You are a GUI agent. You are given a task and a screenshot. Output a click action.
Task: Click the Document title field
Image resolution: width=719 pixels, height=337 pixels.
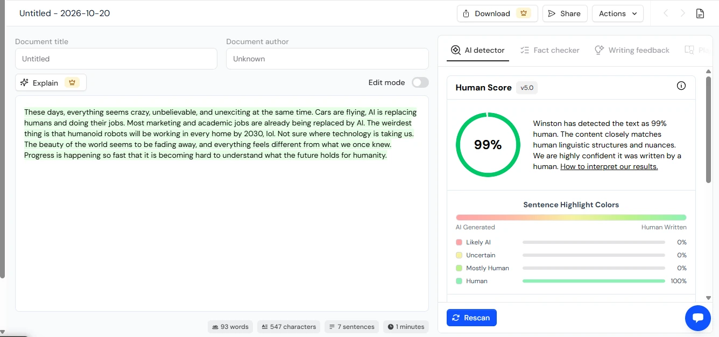(x=116, y=59)
